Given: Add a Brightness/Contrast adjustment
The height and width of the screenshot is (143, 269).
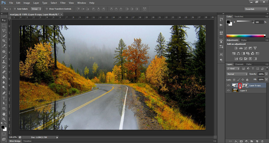Looking at the screenshot, I should click(236, 48).
